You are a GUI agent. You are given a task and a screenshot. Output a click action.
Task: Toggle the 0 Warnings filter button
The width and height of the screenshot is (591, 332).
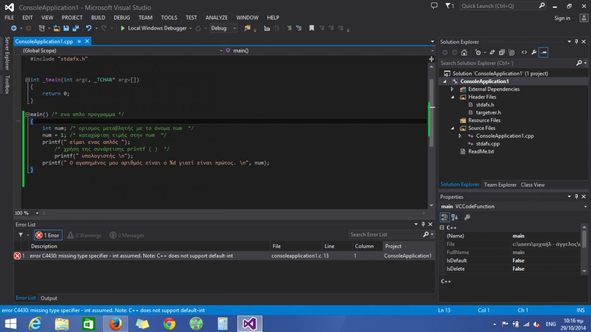(x=84, y=235)
